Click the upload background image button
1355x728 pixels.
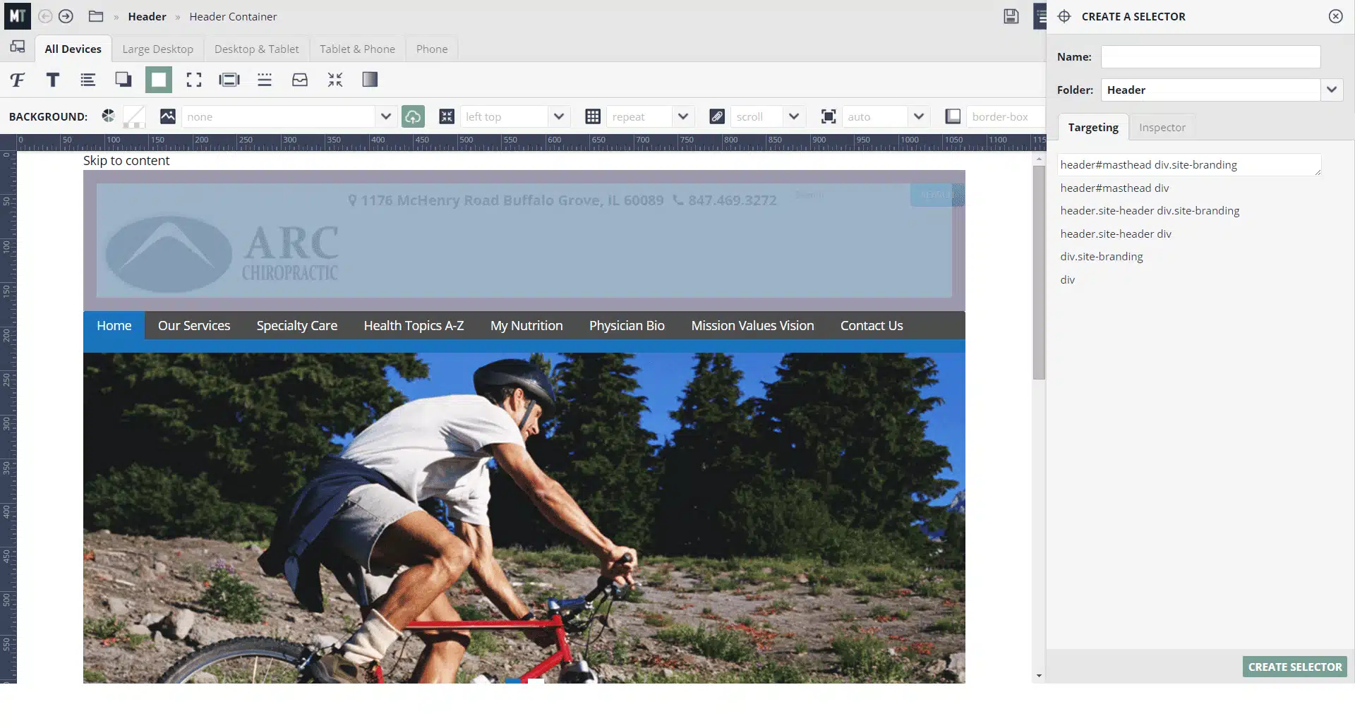[x=413, y=116]
